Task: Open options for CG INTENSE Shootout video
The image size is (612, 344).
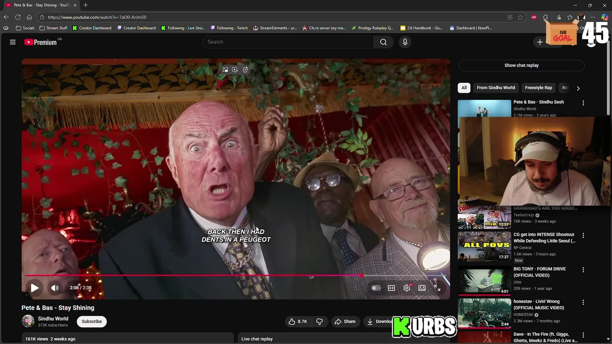Action: click(583, 236)
